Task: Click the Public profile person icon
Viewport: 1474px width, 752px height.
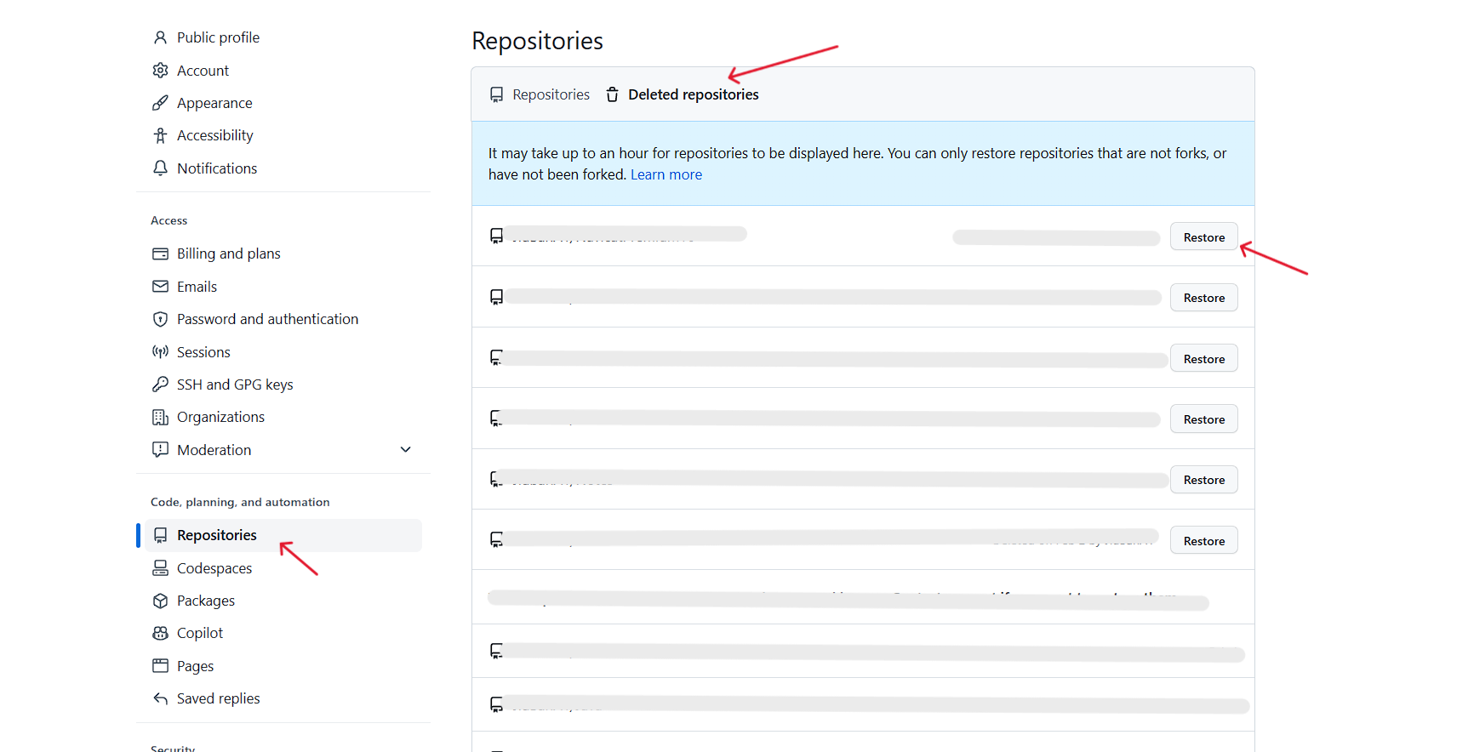Action: (160, 37)
